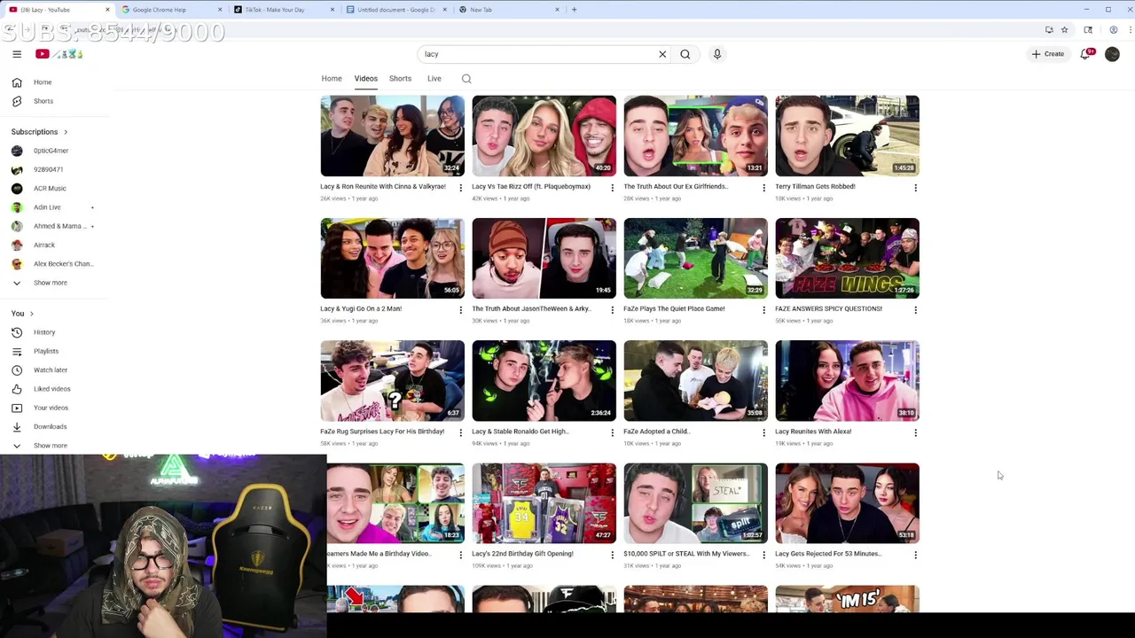
Task: Open Lacy Gets Rejected For 53 Minutes title
Action: [x=828, y=554]
